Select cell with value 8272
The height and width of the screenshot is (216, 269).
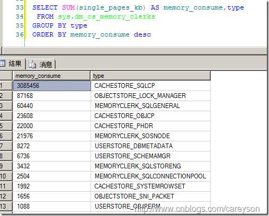[x=52, y=146]
